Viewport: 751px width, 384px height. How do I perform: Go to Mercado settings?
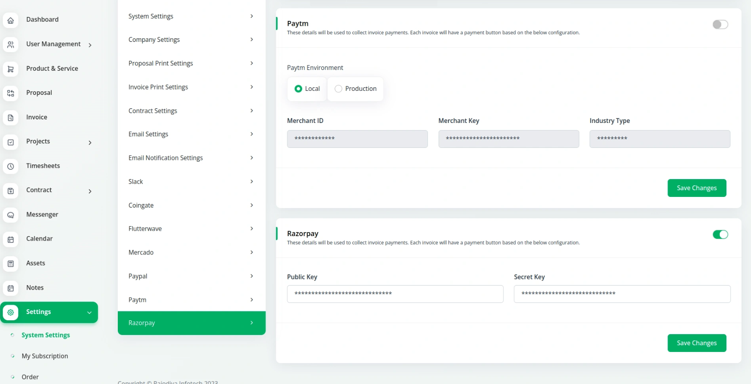coord(191,252)
